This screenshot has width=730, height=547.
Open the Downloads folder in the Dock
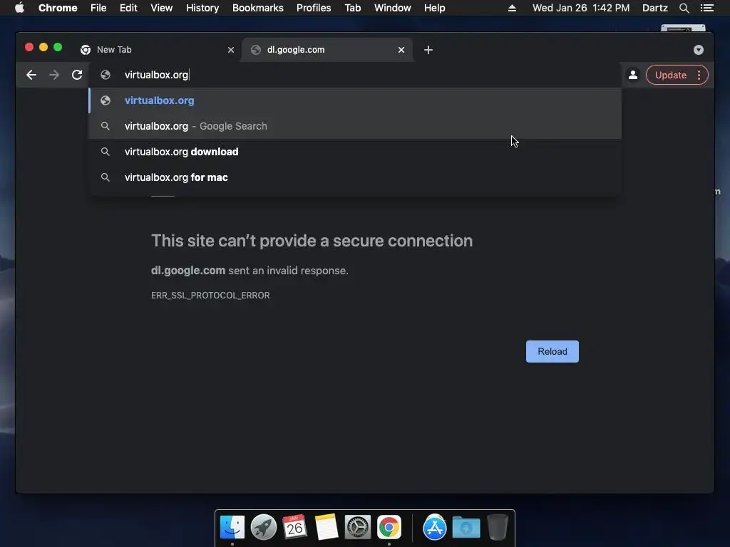pyautogui.click(x=466, y=528)
